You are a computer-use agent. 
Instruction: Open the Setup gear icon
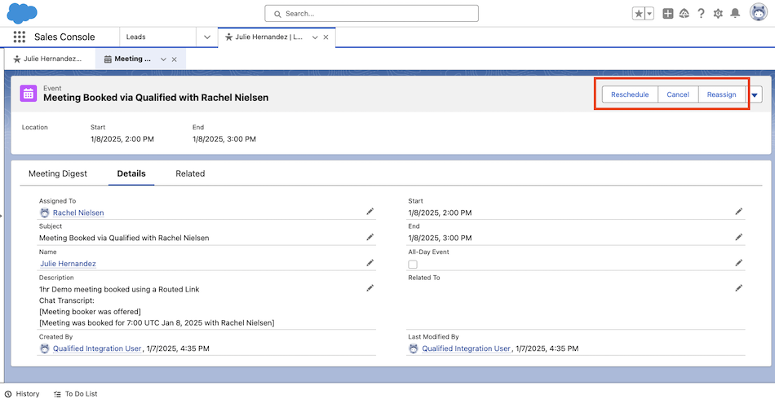tap(718, 14)
